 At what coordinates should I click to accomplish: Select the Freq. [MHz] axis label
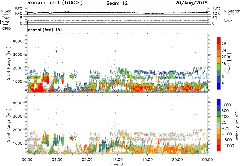click(x=5, y=20)
